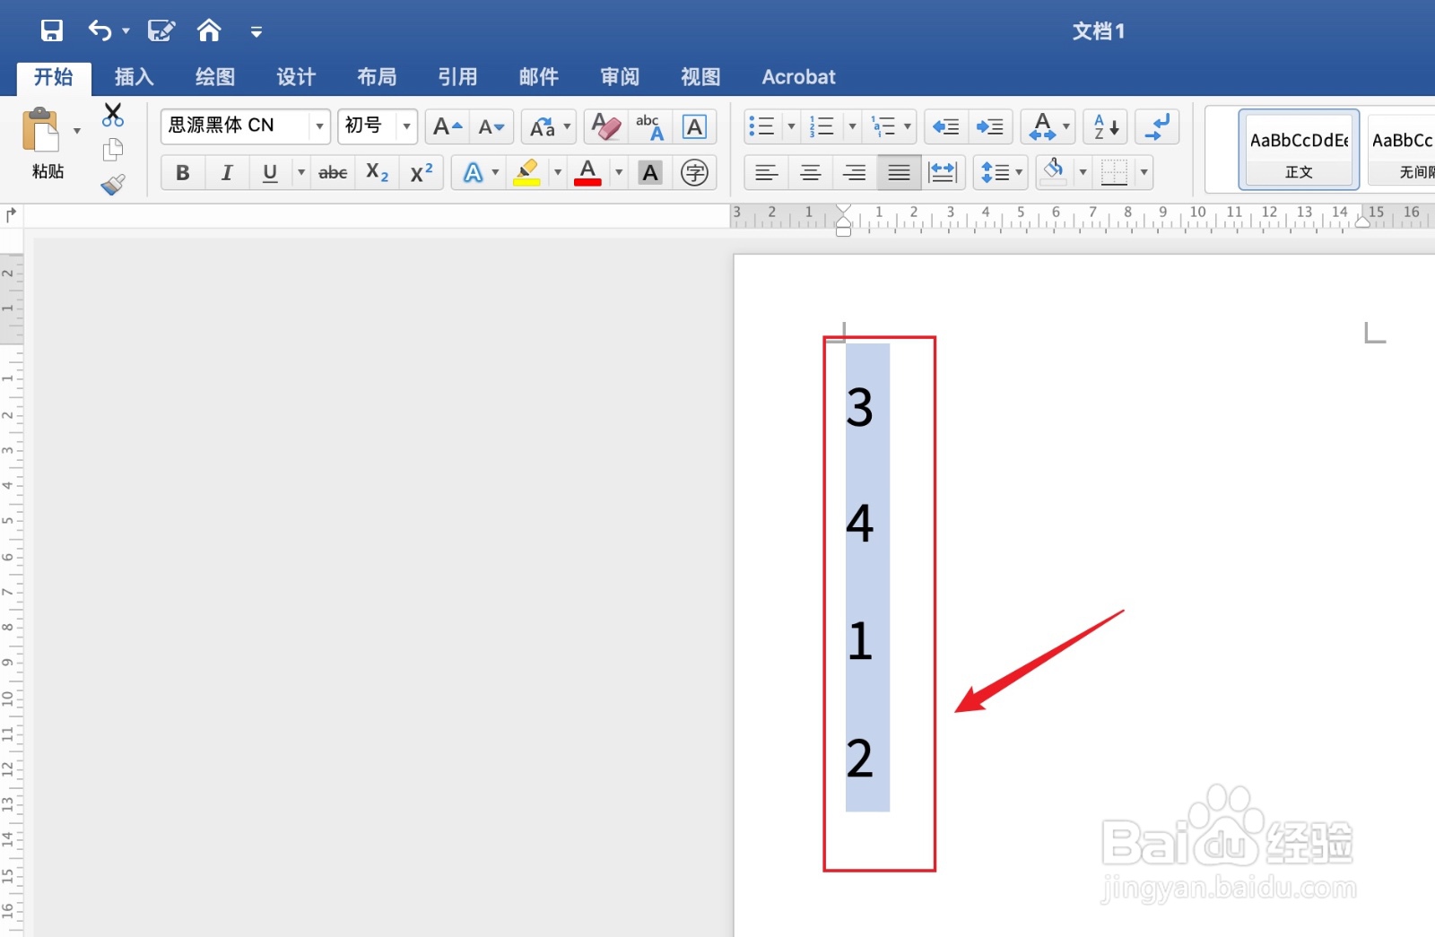Open font color dropdown arrow
The width and height of the screenshot is (1435, 937).
click(619, 172)
